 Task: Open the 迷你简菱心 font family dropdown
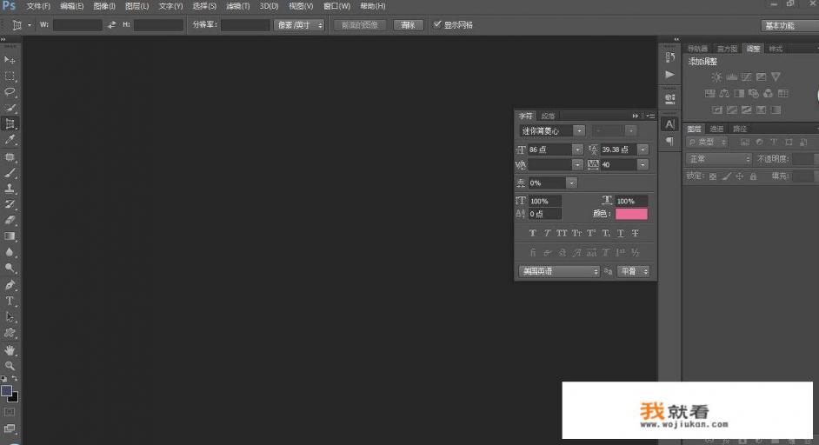click(x=552, y=131)
